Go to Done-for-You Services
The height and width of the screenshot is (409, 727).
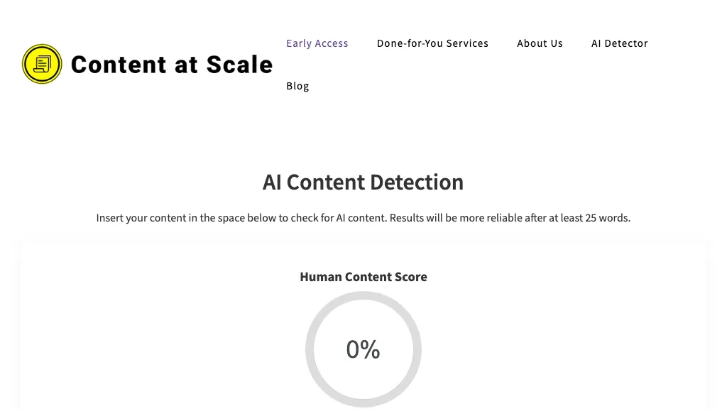[432, 43]
